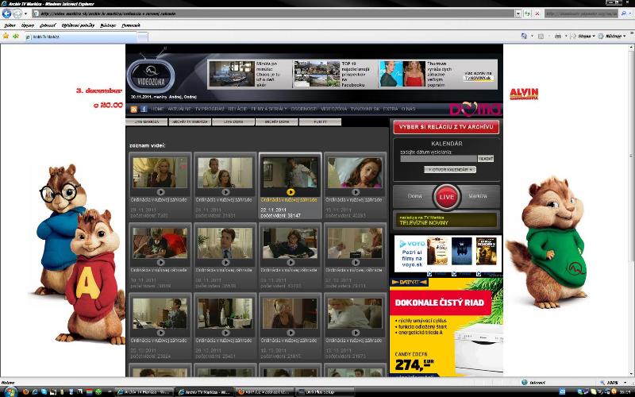Click the HĽADAŤ button next to date field
The width and height of the screenshot is (635, 397).
point(486,158)
